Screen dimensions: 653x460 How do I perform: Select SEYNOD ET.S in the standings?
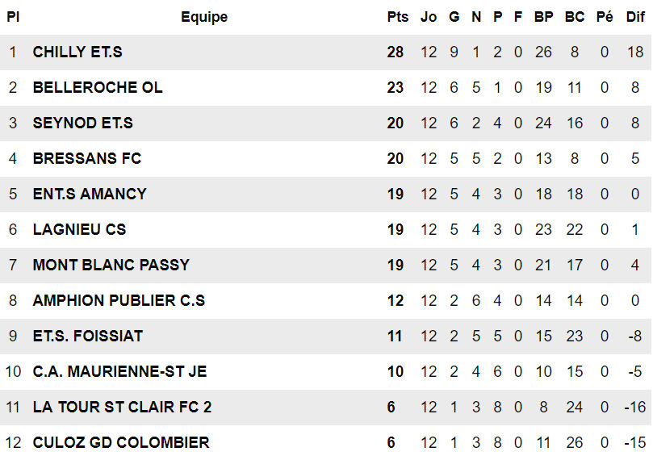(83, 123)
